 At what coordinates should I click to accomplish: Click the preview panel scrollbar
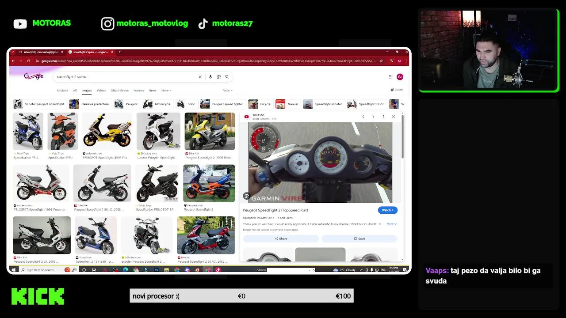tap(402, 137)
